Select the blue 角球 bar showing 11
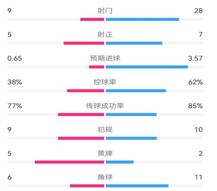 click(x=137, y=186)
